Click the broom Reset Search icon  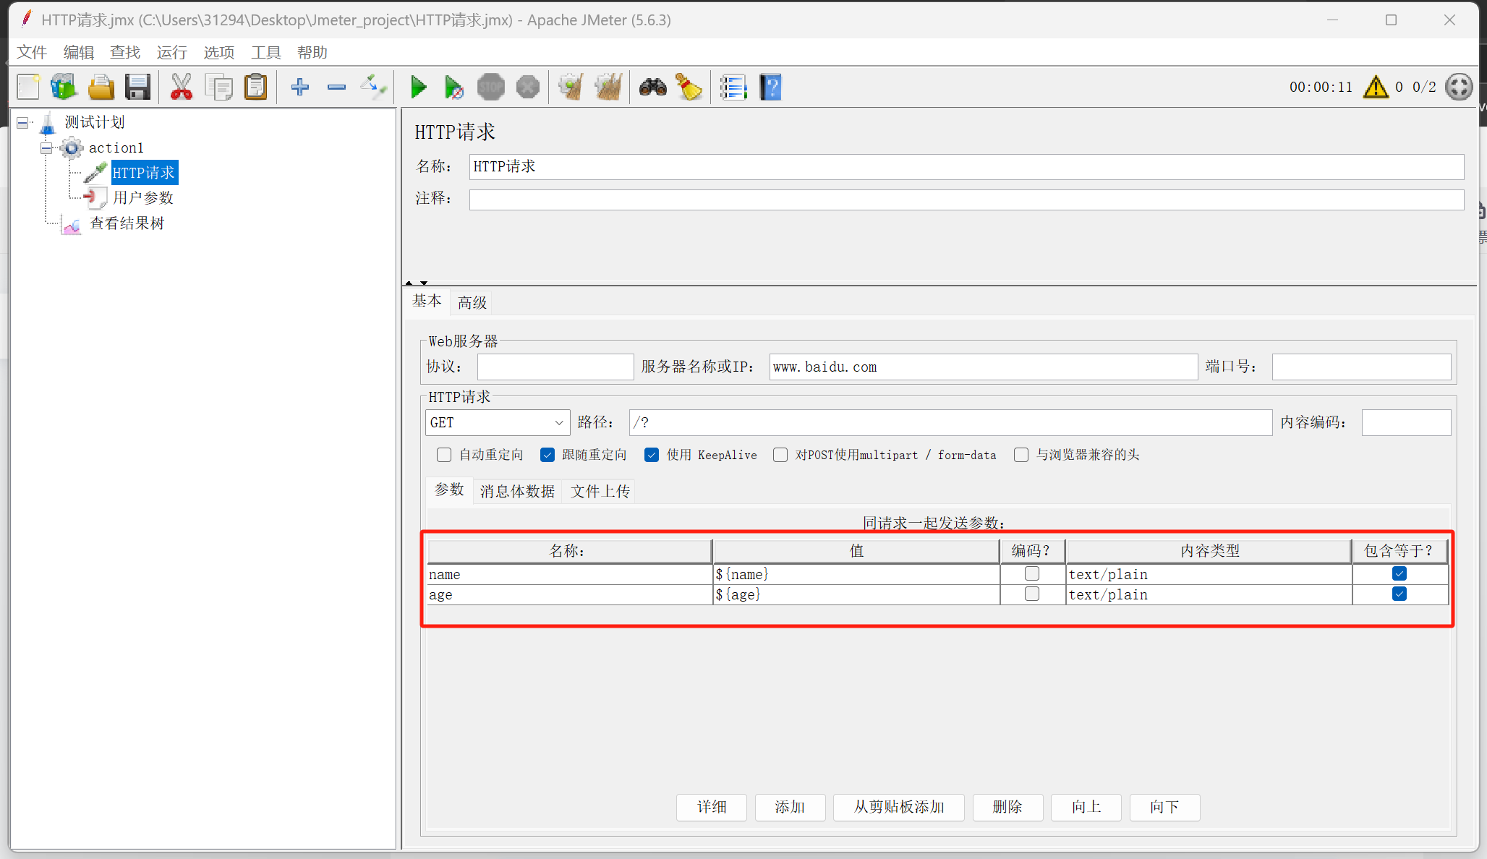[689, 87]
